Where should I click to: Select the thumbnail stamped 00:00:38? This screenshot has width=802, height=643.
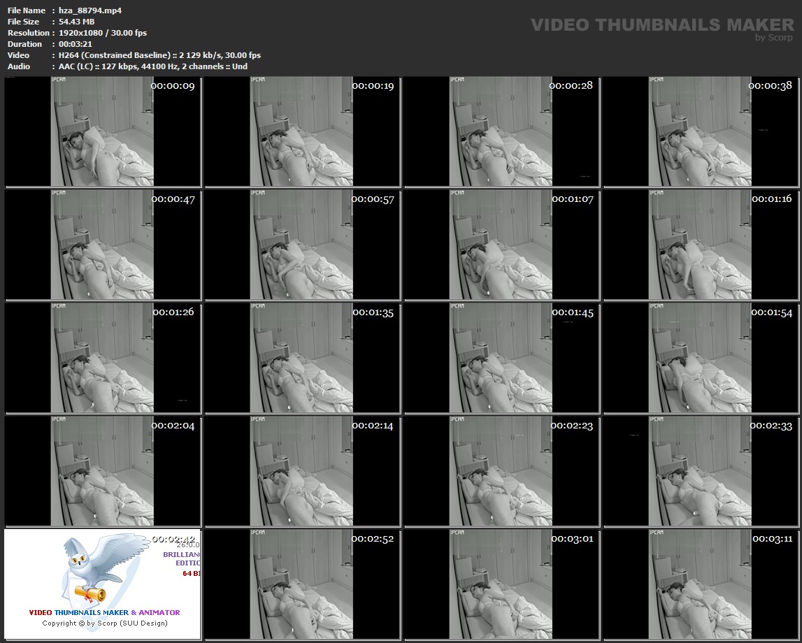(x=701, y=131)
